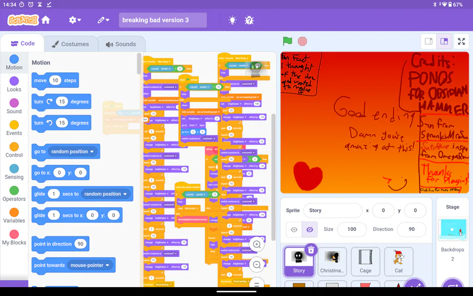Viewport: 473px width, 296px height.
Task: Select the Cage sprite thumbnail
Action: tap(365, 261)
